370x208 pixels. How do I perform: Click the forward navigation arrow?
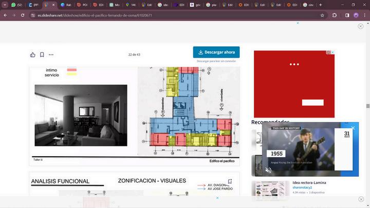[14, 15]
